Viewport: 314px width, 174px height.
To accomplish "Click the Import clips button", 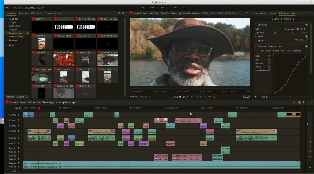I will pos(16,96).
